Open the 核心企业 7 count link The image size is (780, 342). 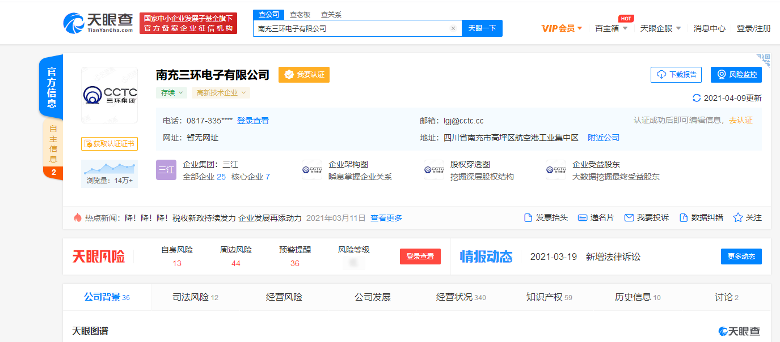251,177
